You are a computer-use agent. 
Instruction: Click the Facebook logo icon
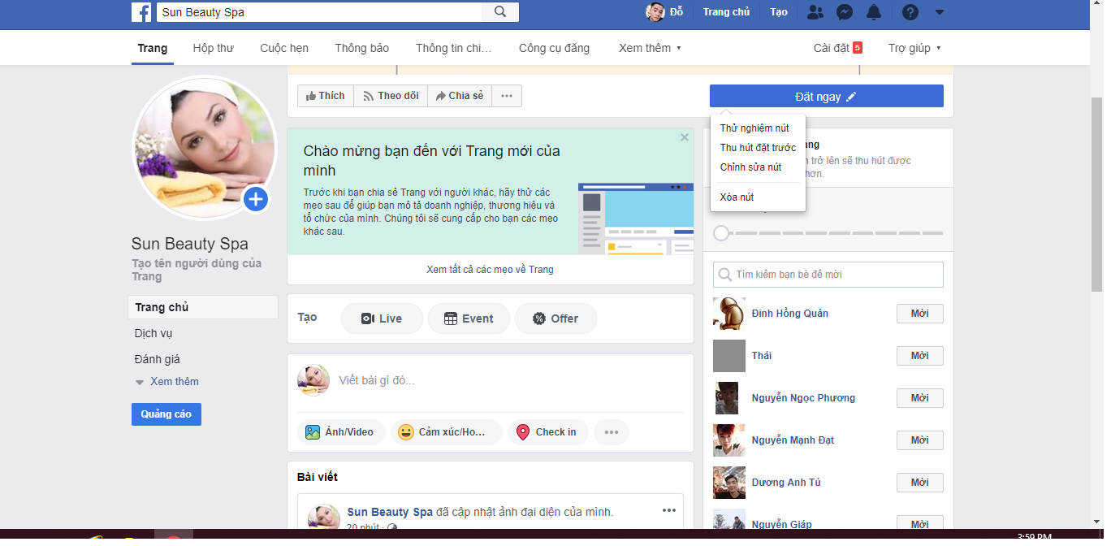[141, 11]
